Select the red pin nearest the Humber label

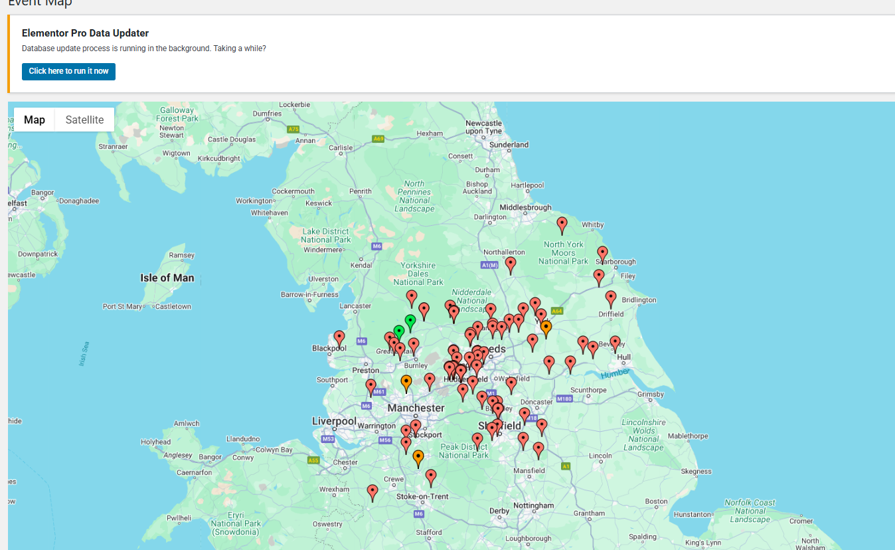(570, 364)
